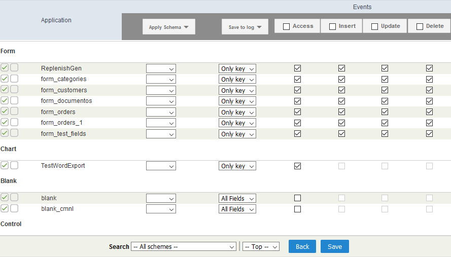Open Only key dropdown for TestWordExport

[237, 166]
